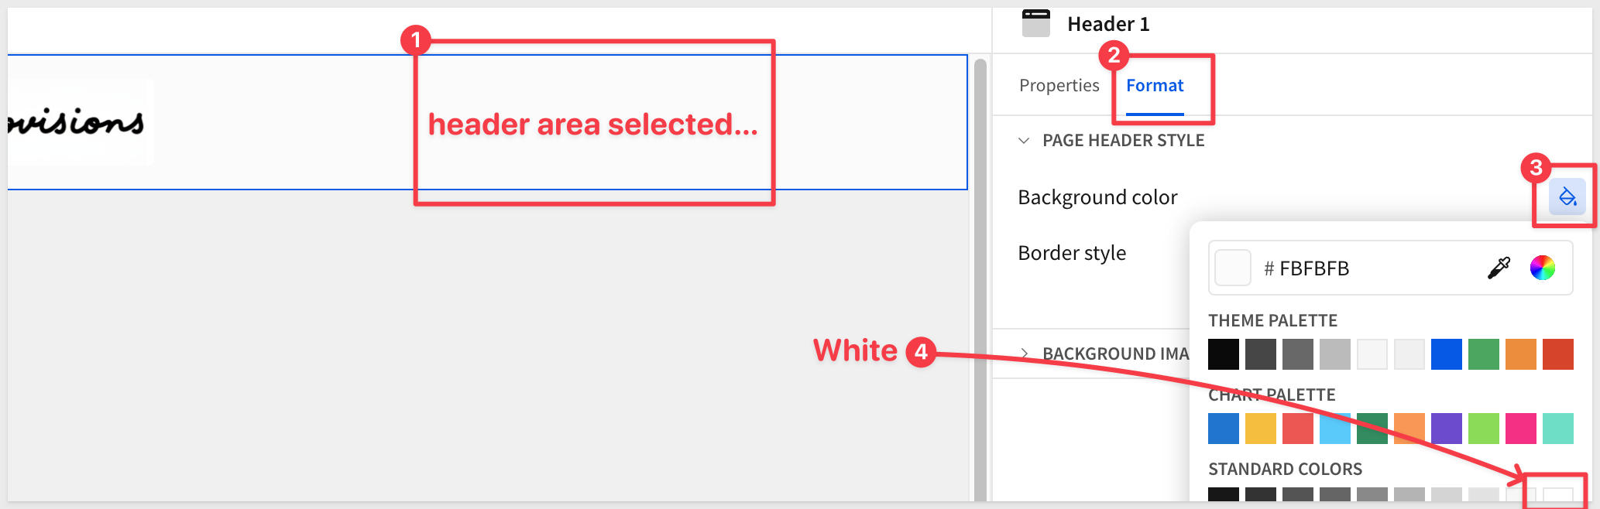
Task: Select the green theme palette color
Action: point(1483,354)
